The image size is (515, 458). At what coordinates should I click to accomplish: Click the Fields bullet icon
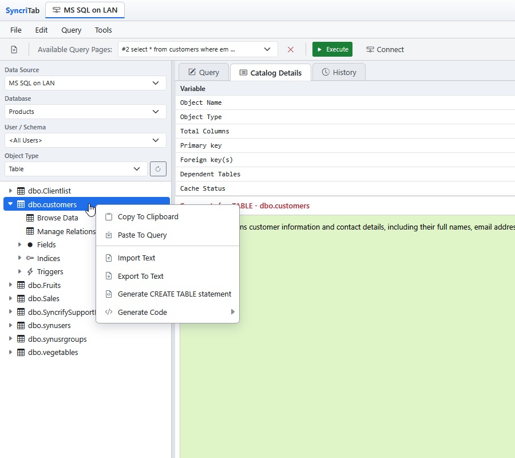pos(30,245)
